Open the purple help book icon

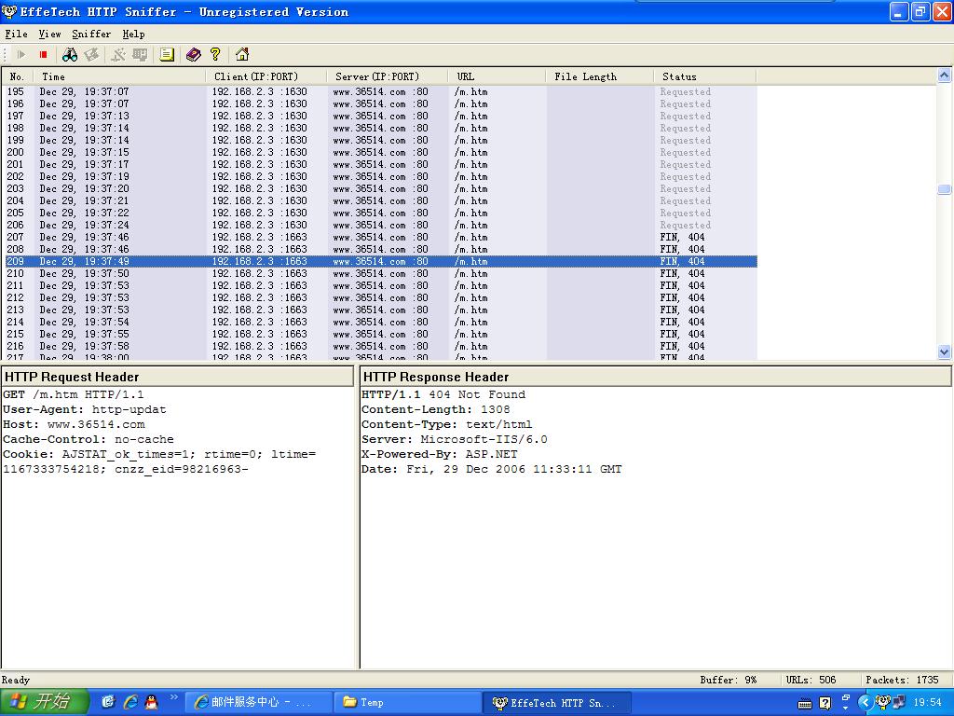(x=193, y=55)
